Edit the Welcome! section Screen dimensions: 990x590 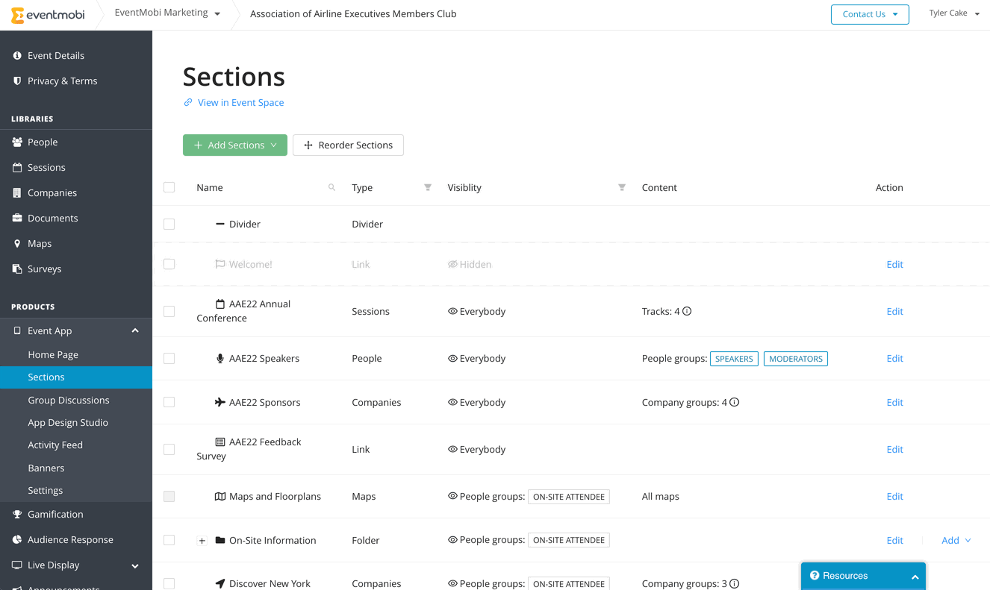[x=894, y=264]
